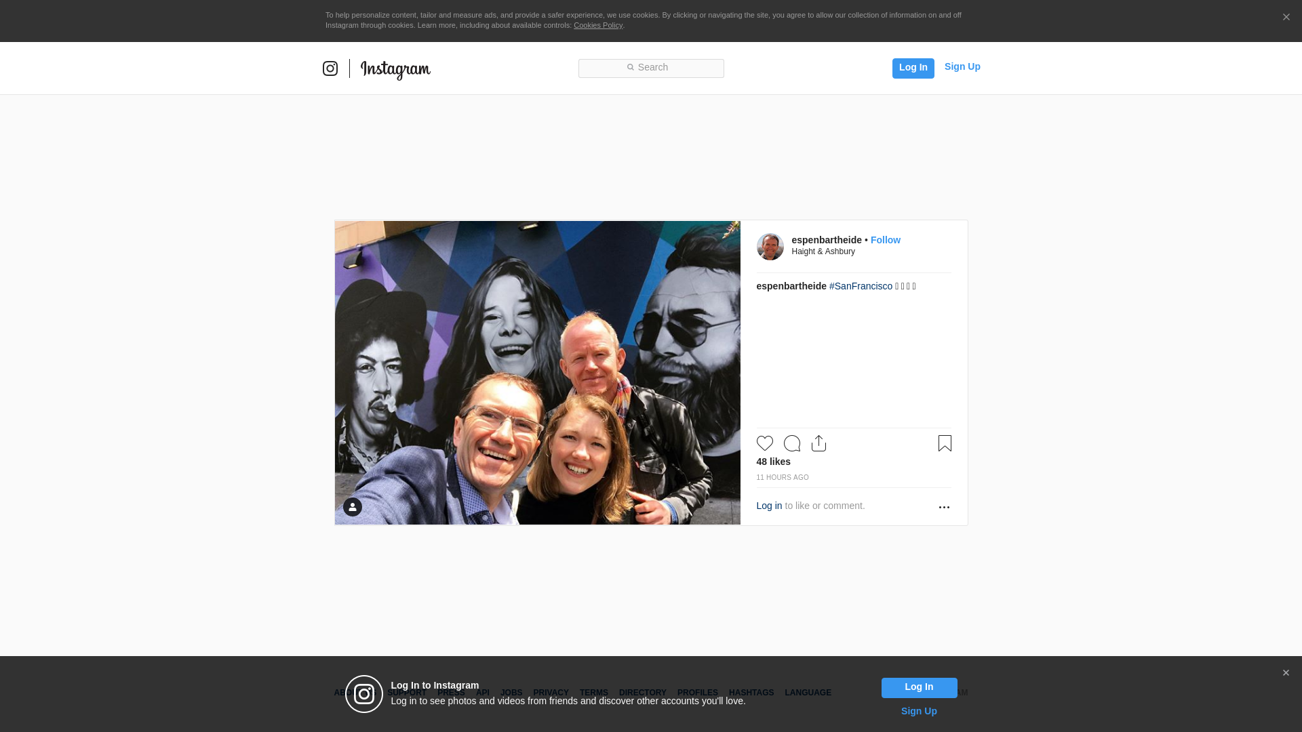Viewport: 1302px width, 732px height.
Task: Open espenbartheide profile avatar
Action: click(x=770, y=247)
